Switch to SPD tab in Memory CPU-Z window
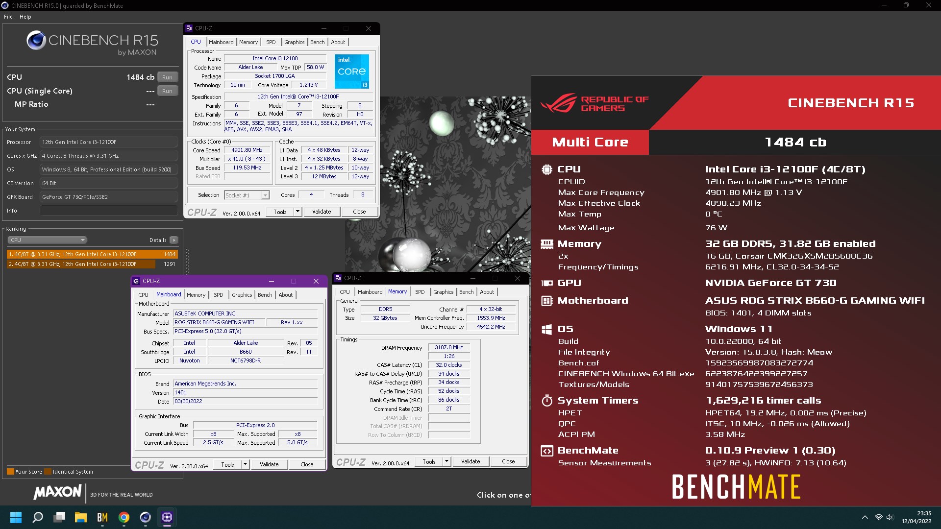The image size is (941, 529). 420,292
